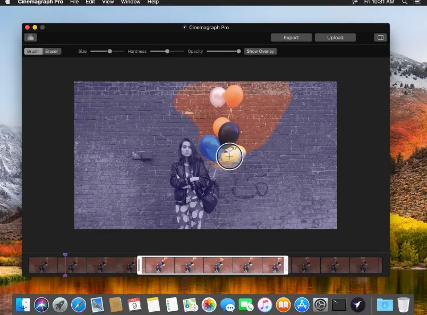The width and height of the screenshot is (427, 315).
Task: Click the color adjustments circles icon in toolbar
Action: [x=30, y=38]
